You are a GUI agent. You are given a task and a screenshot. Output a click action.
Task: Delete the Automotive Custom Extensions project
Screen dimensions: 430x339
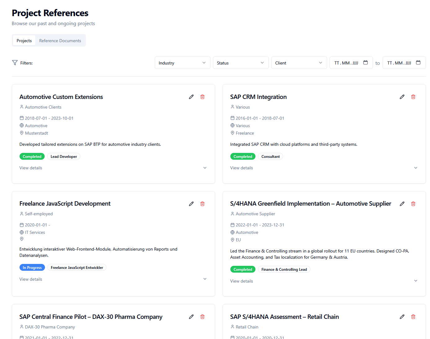(202, 97)
